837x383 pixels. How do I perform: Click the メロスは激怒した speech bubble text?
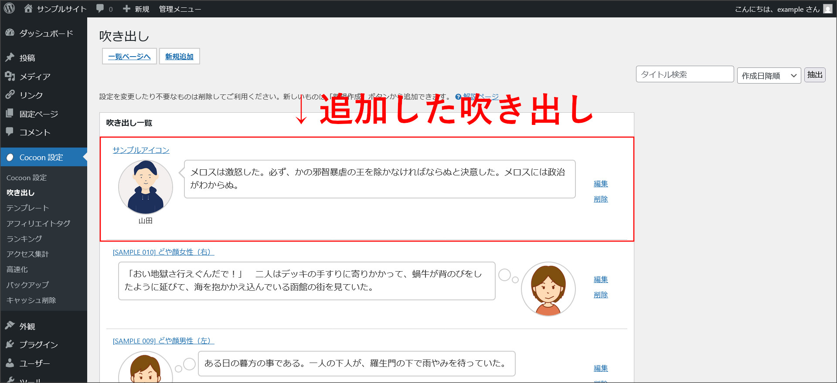[378, 178]
